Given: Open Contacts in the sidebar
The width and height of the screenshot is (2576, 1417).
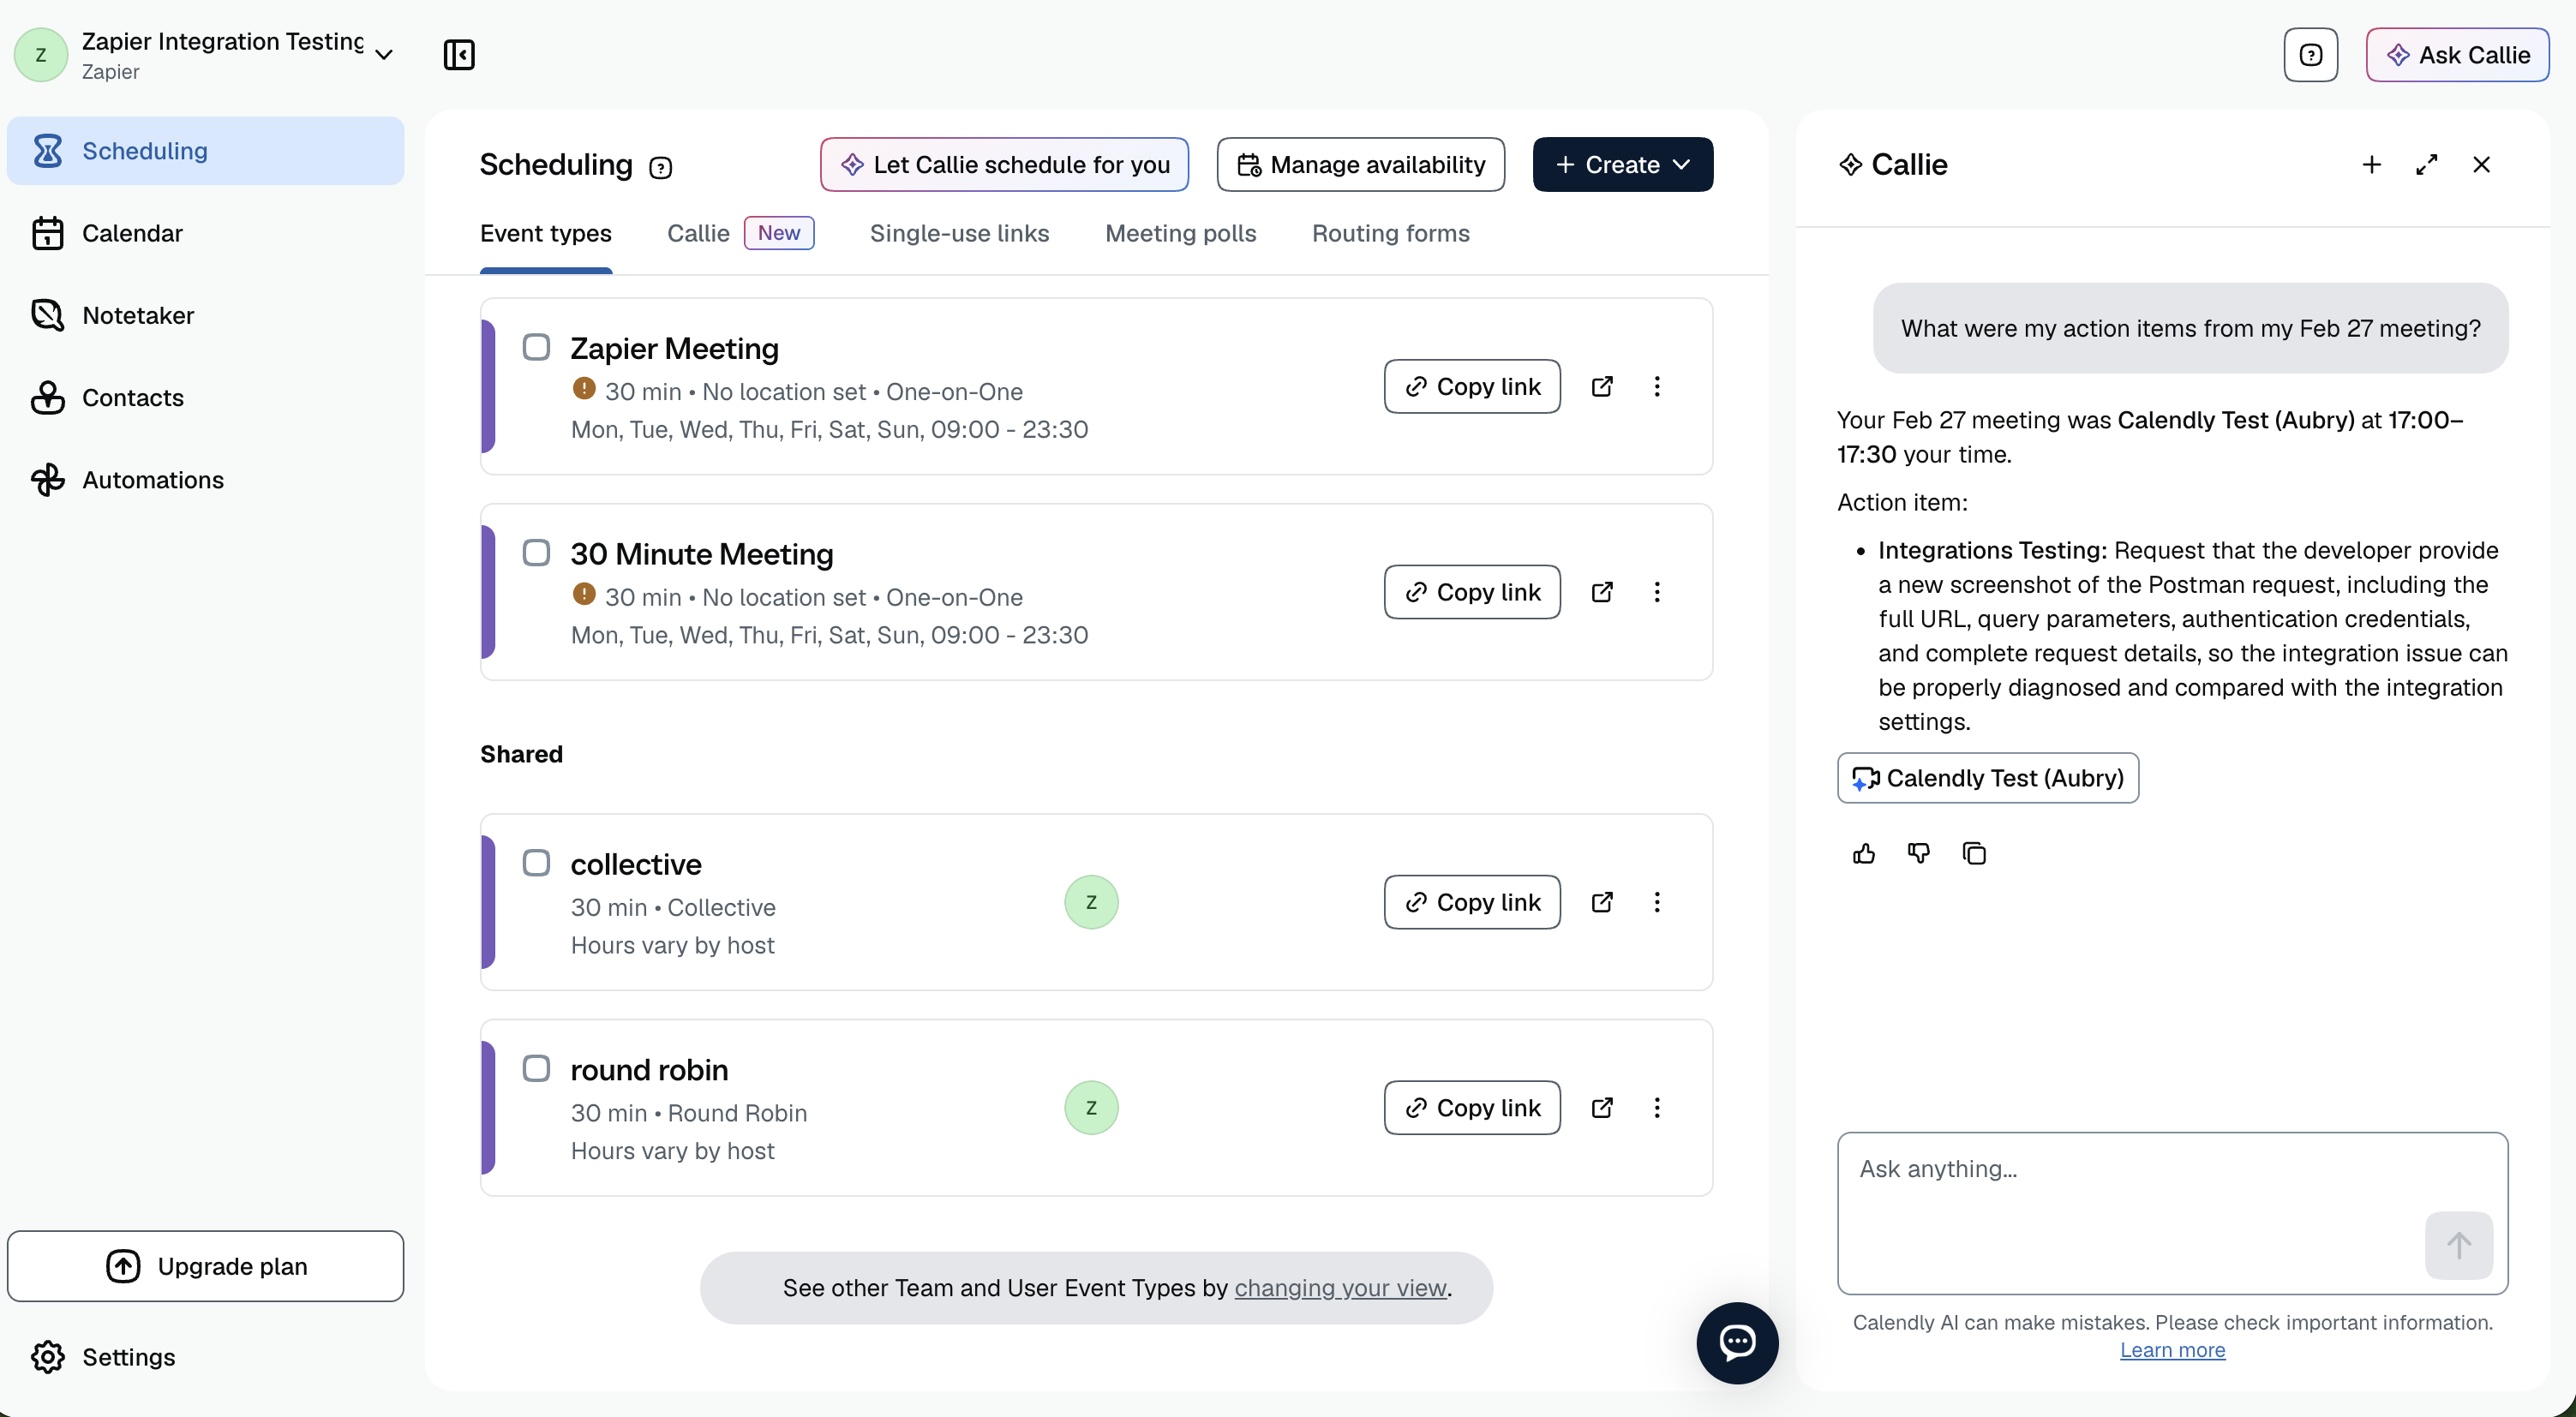Looking at the screenshot, I should point(206,397).
